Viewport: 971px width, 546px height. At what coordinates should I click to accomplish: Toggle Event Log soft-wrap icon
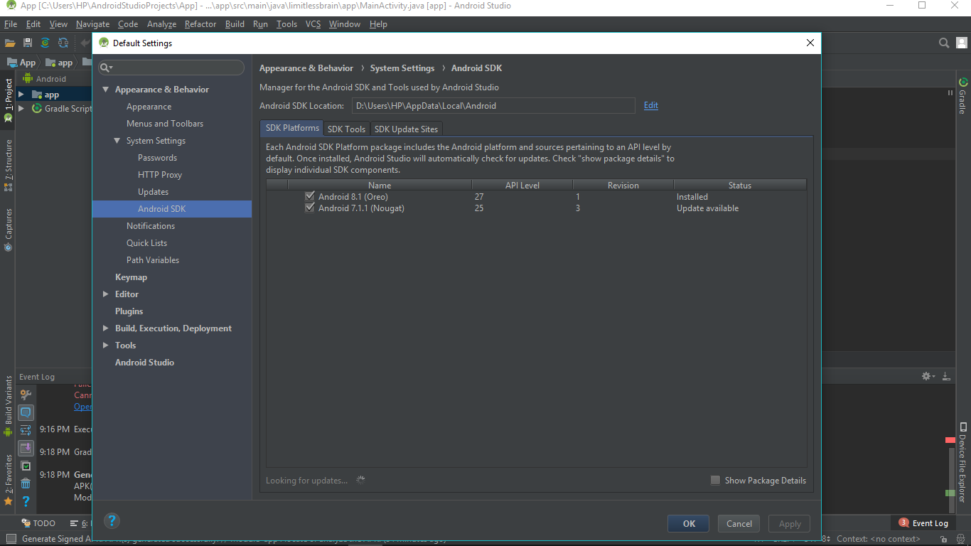point(26,430)
